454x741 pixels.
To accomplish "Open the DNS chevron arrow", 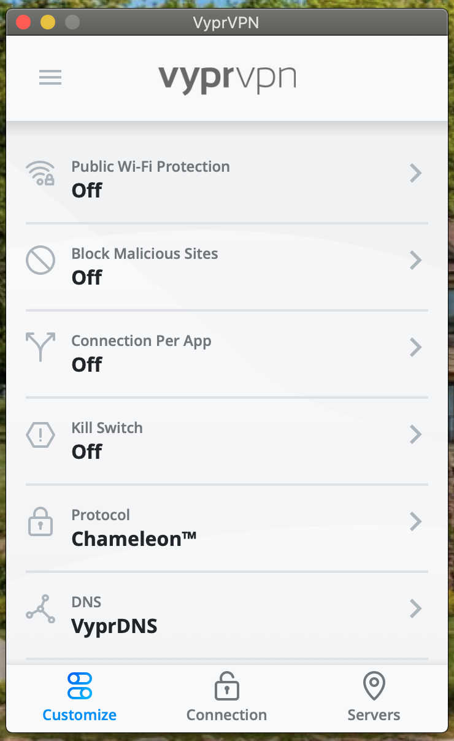I will (x=416, y=609).
